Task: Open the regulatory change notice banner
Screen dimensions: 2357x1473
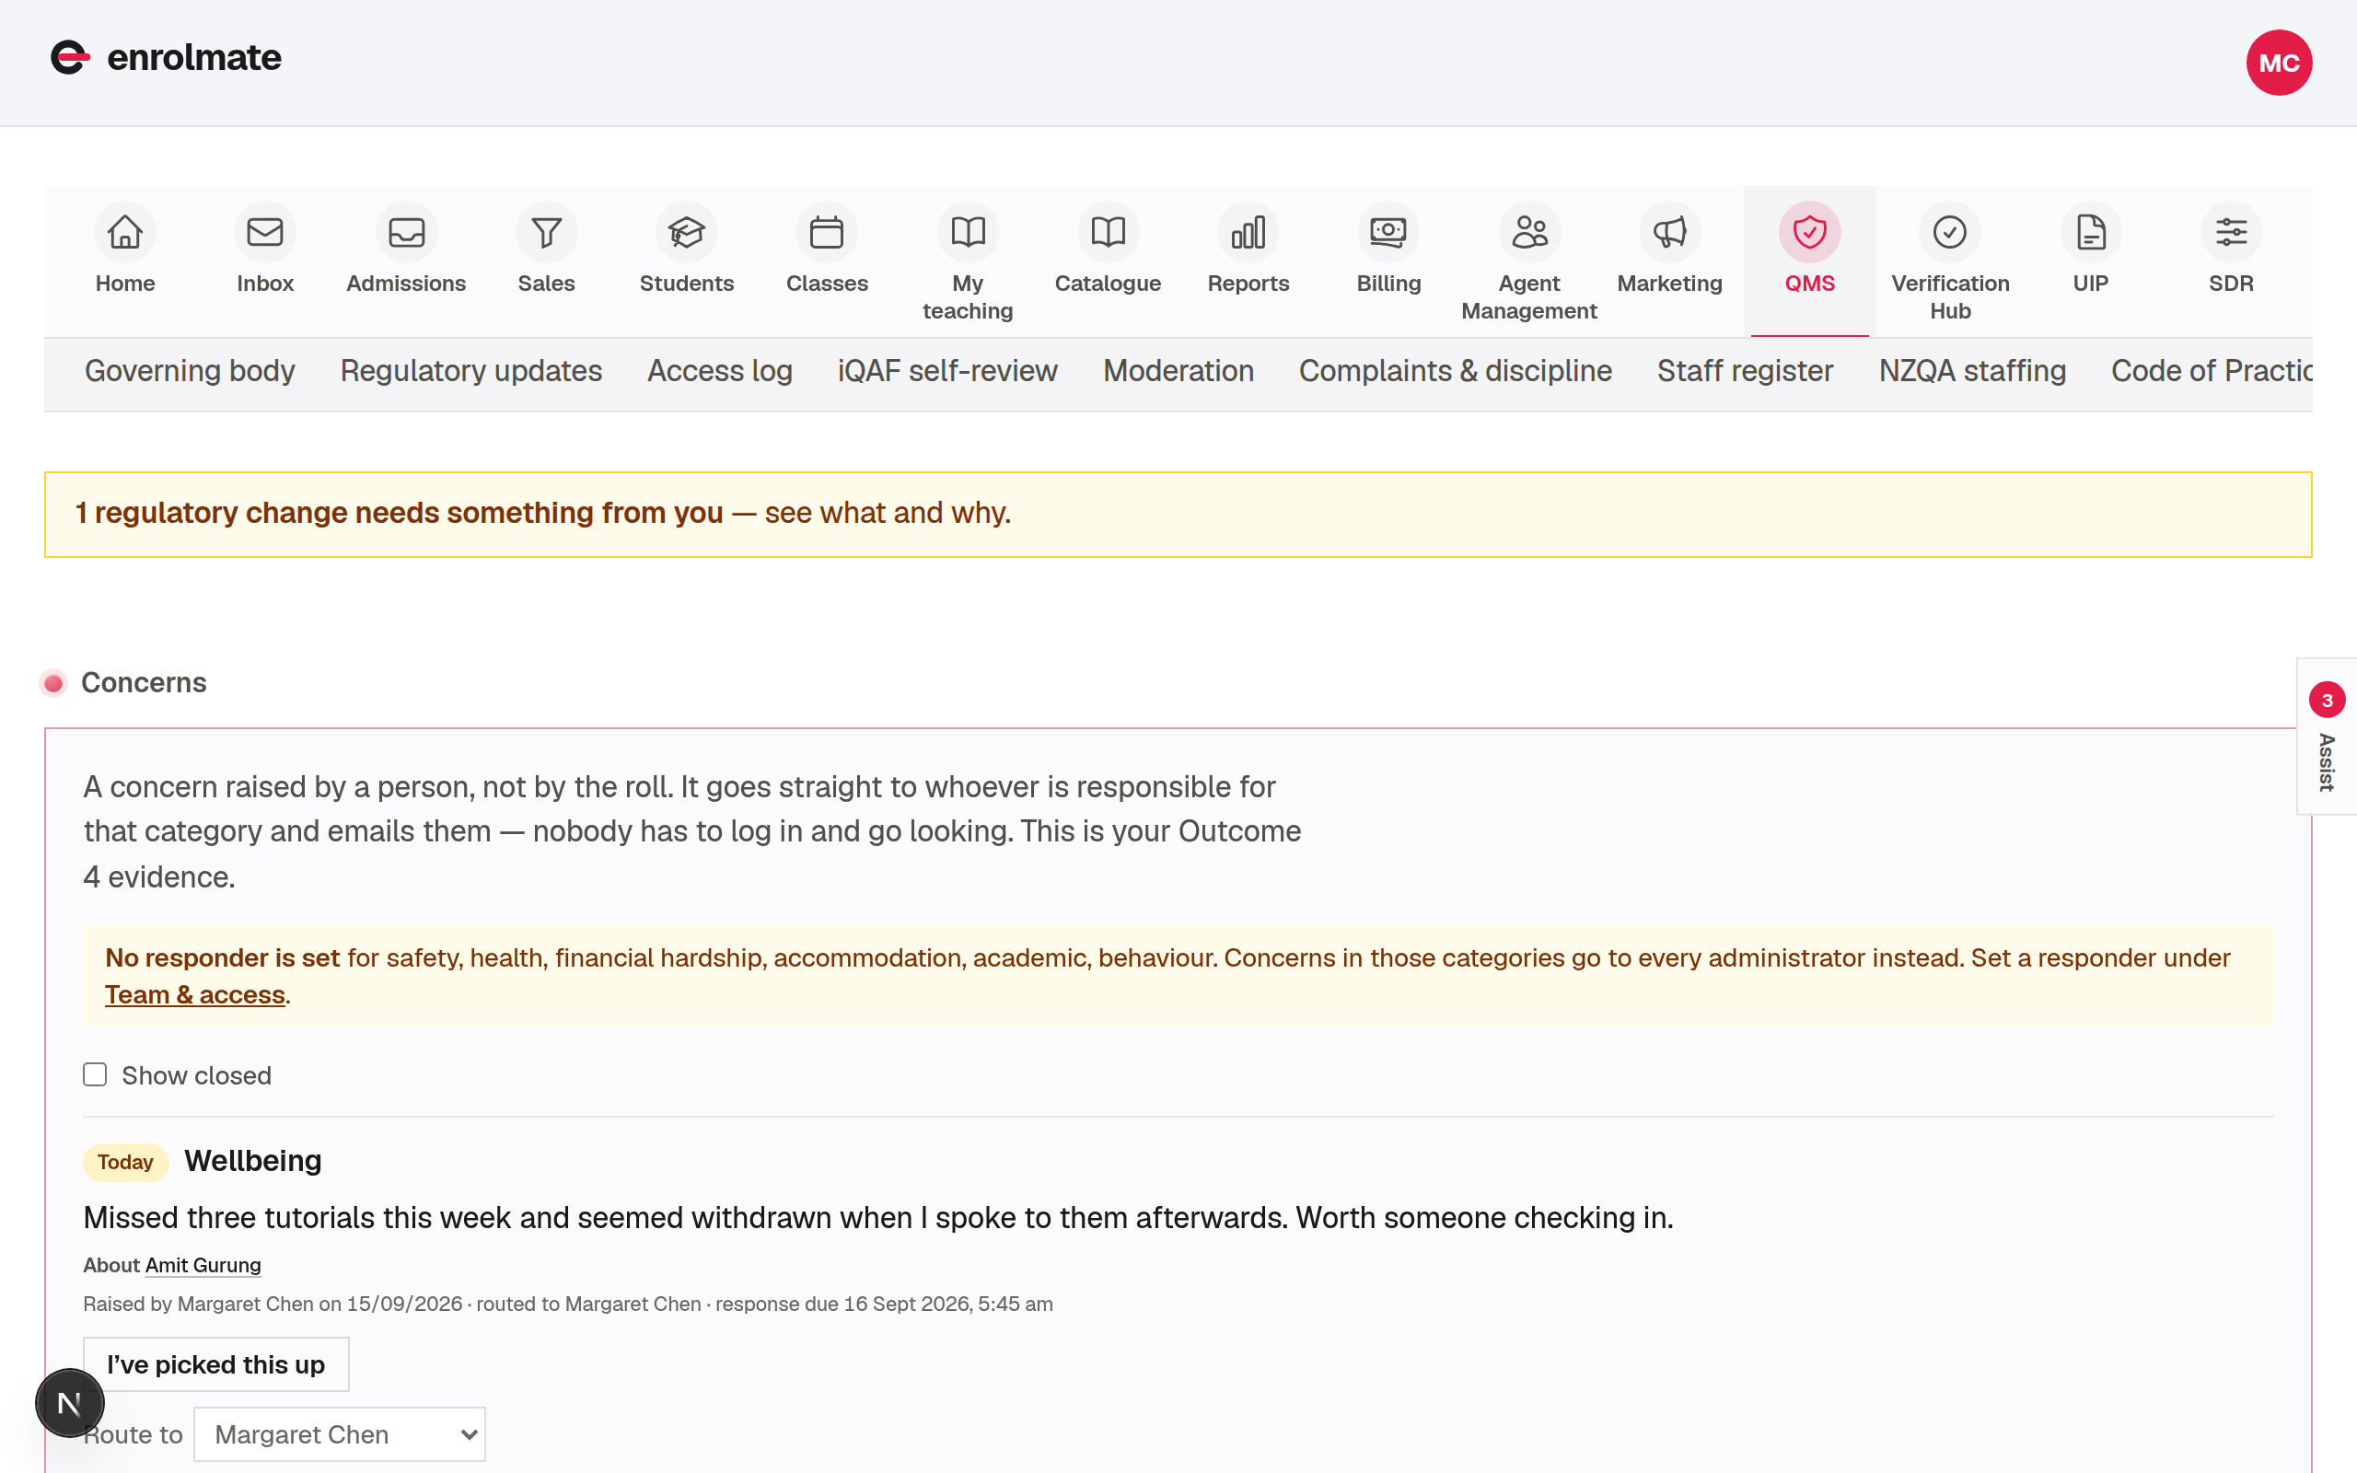Action: pyautogui.click(x=1178, y=515)
